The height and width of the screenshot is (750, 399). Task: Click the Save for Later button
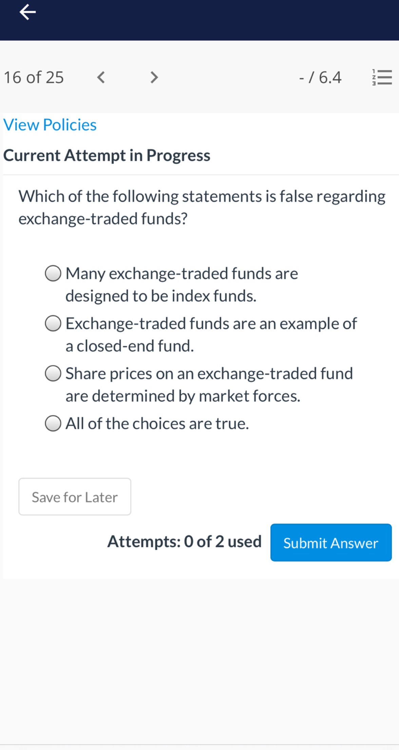coord(74,497)
